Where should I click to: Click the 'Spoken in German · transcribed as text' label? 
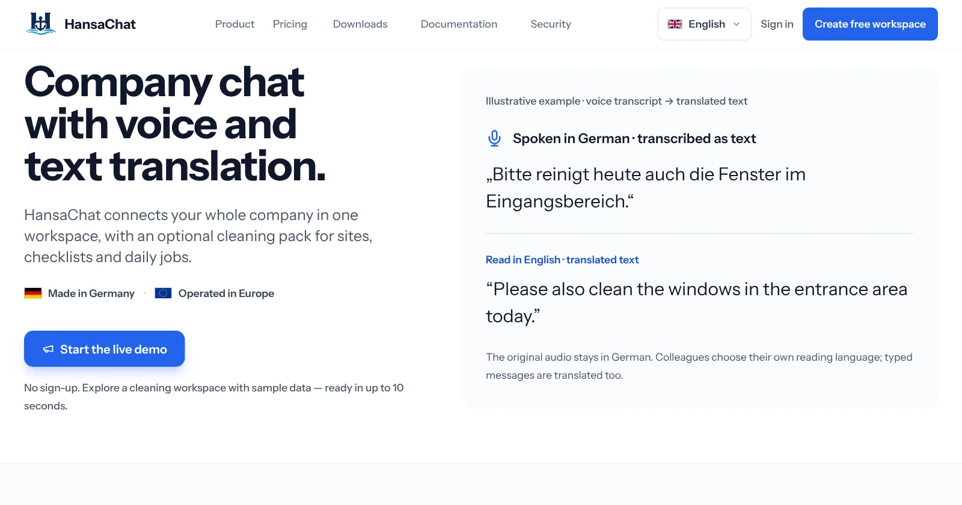coord(634,139)
